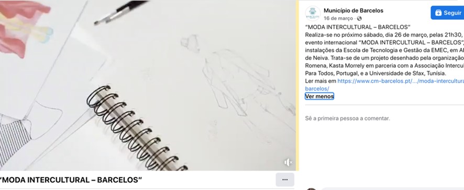Click the video title MODA INTERCULTURAL – BARCELOS
464x190 pixels.
[71, 180]
